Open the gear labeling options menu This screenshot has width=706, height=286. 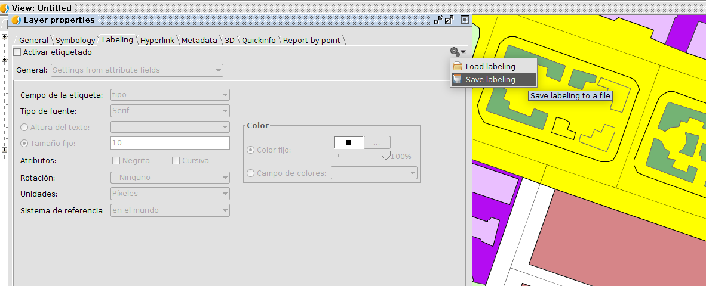pos(458,52)
